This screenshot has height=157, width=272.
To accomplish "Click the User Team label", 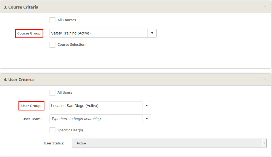I will (32, 119).
